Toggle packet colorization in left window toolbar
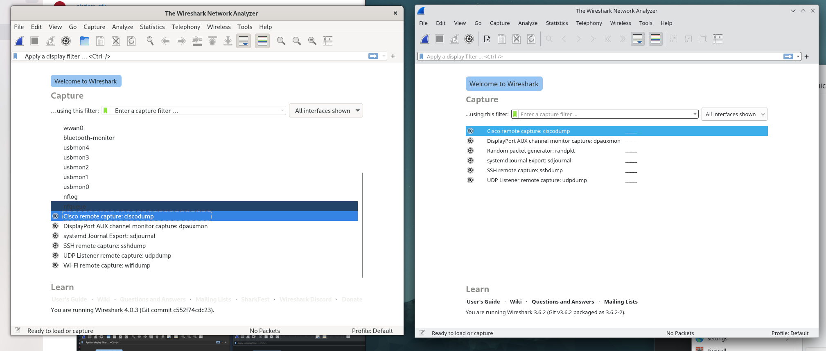This screenshot has width=826, height=351. click(262, 41)
